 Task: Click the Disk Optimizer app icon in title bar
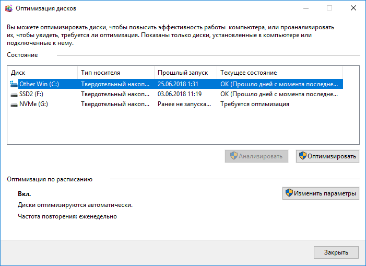pyautogui.click(x=8, y=8)
